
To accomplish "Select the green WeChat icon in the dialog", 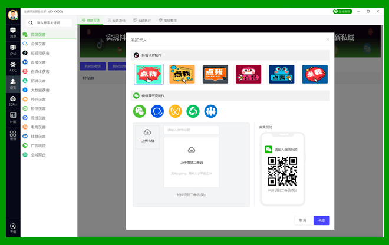I will click(140, 111).
